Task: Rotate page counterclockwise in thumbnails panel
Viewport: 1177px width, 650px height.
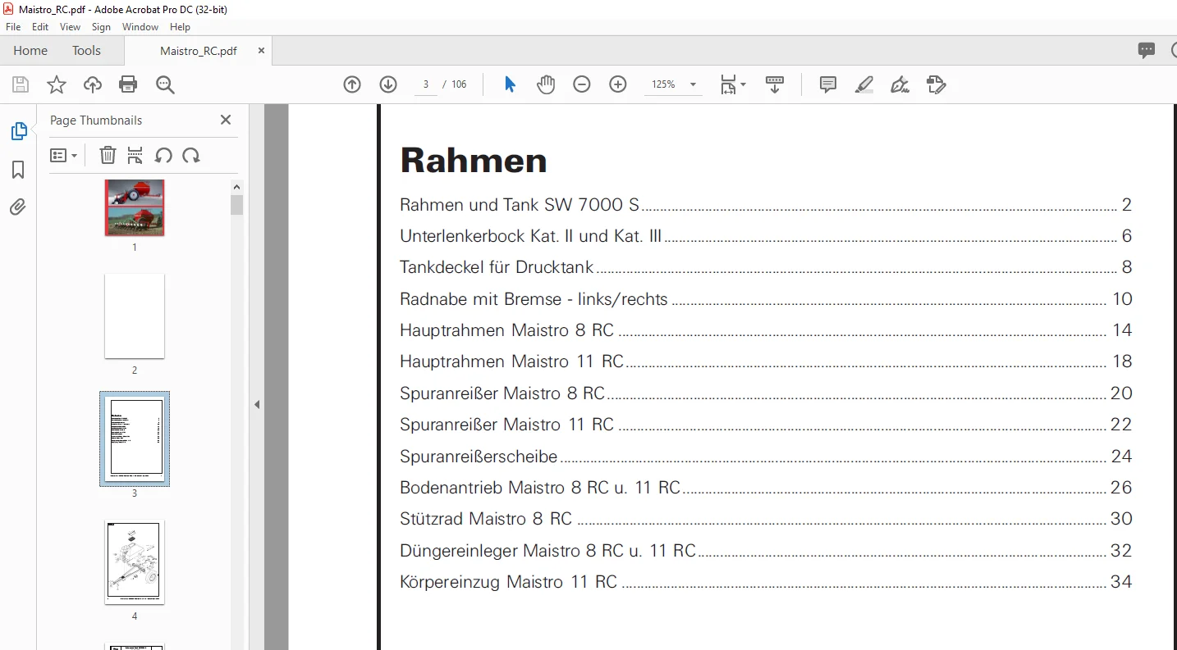Action: [163, 155]
